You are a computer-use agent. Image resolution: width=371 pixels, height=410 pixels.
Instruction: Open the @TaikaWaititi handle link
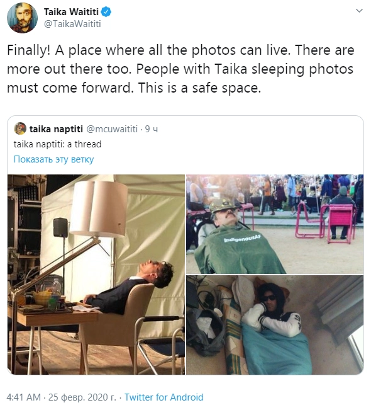(x=72, y=24)
